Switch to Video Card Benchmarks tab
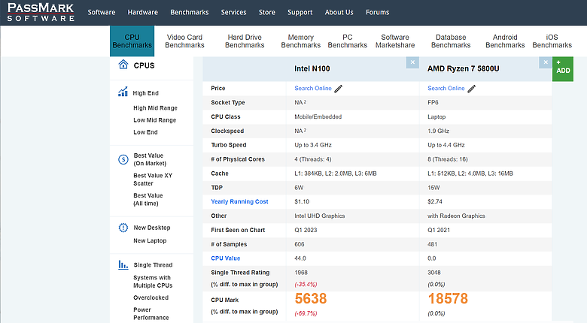Viewport: 587px width, 323px height. click(184, 41)
